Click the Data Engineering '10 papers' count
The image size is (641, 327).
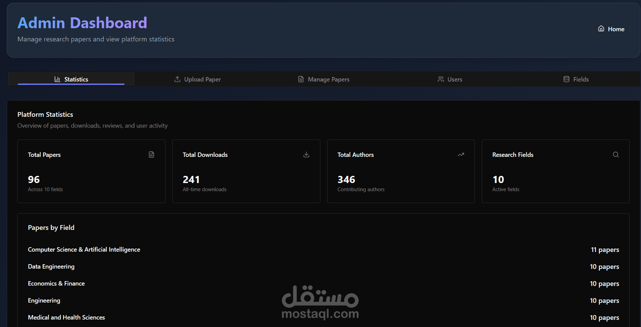point(605,267)
